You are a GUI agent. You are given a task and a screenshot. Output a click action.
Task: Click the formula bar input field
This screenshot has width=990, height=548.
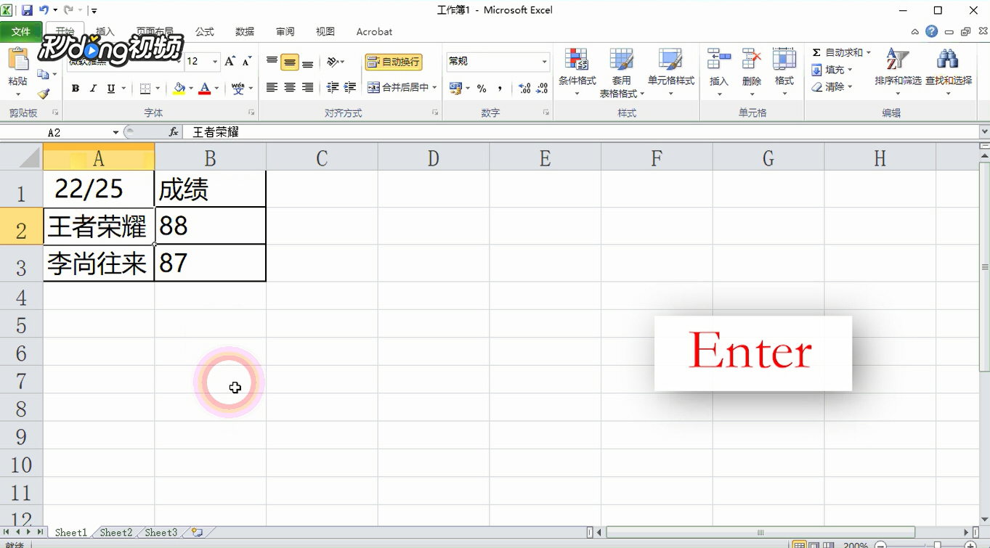click(x=580, y=132)
